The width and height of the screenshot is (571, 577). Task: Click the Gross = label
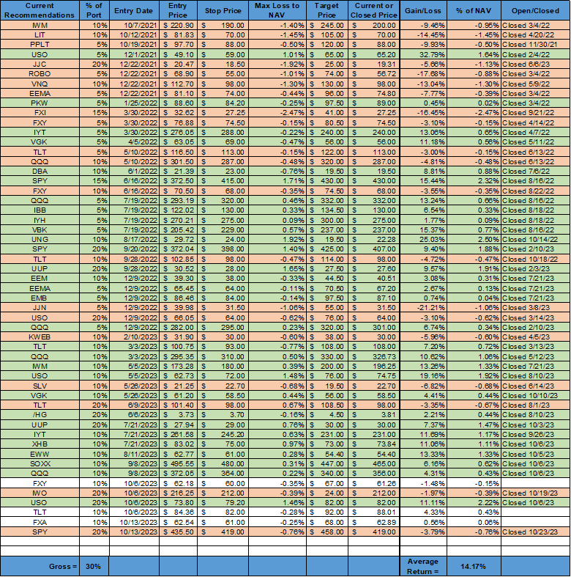coord(40,566)
